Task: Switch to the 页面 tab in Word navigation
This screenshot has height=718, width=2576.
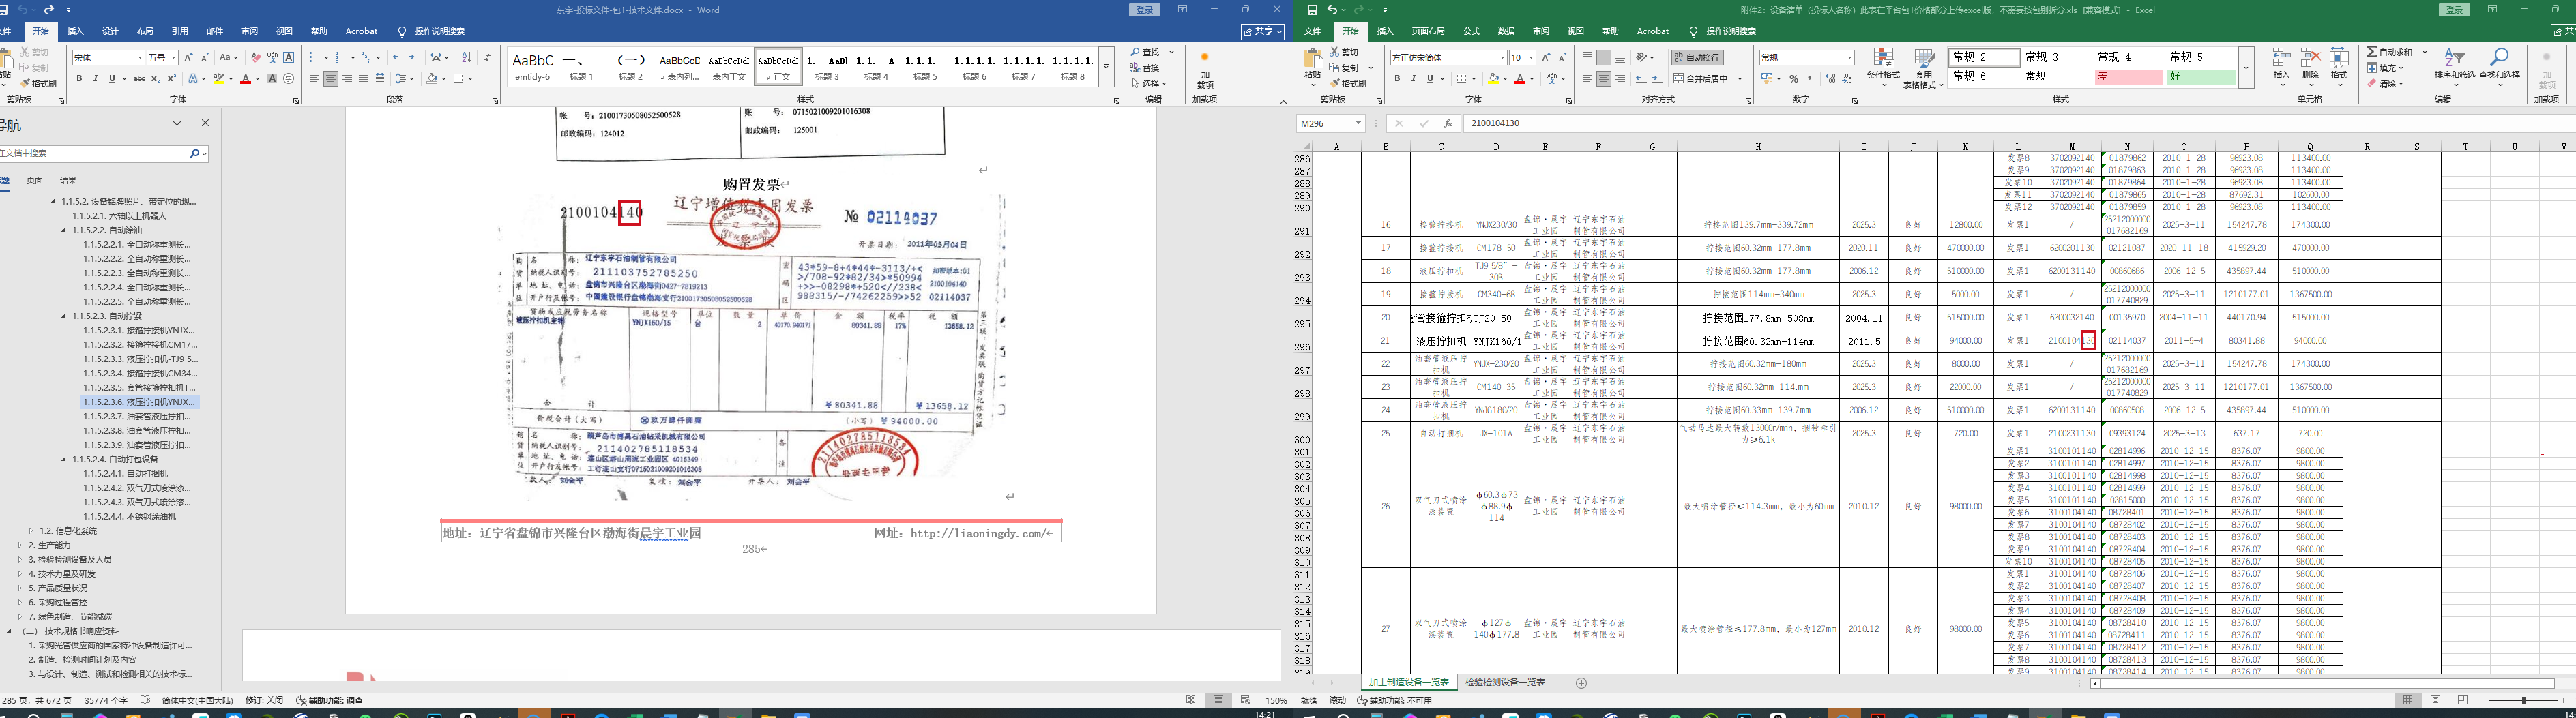Action: tap(35, 180)
